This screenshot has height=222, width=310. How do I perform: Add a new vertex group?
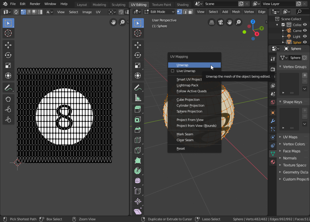point(304,75)
